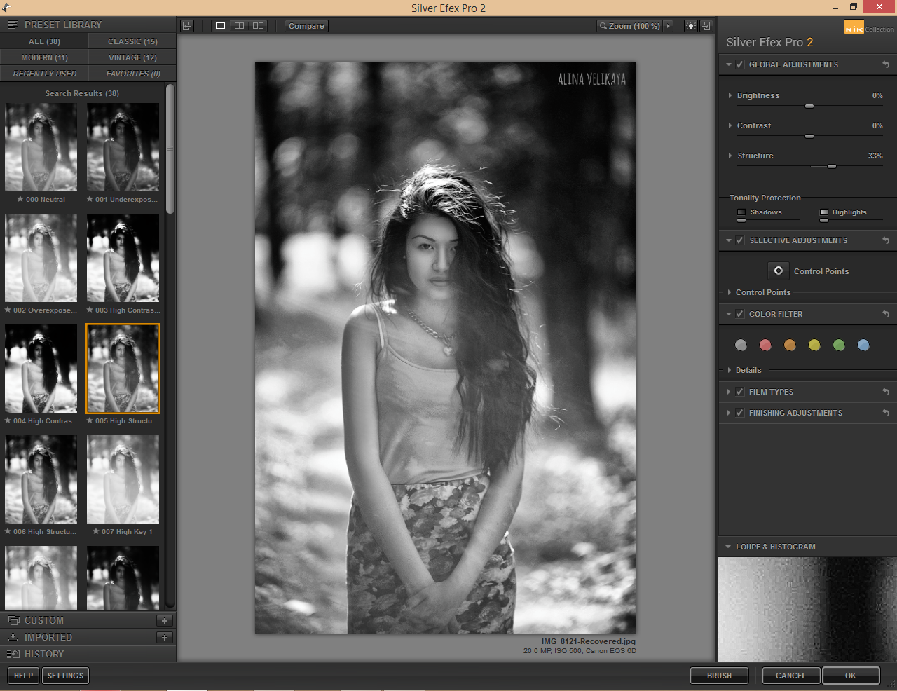Collapse the Global Adjustments section
Screen dimensions: 897x691
tap(729, 64)
